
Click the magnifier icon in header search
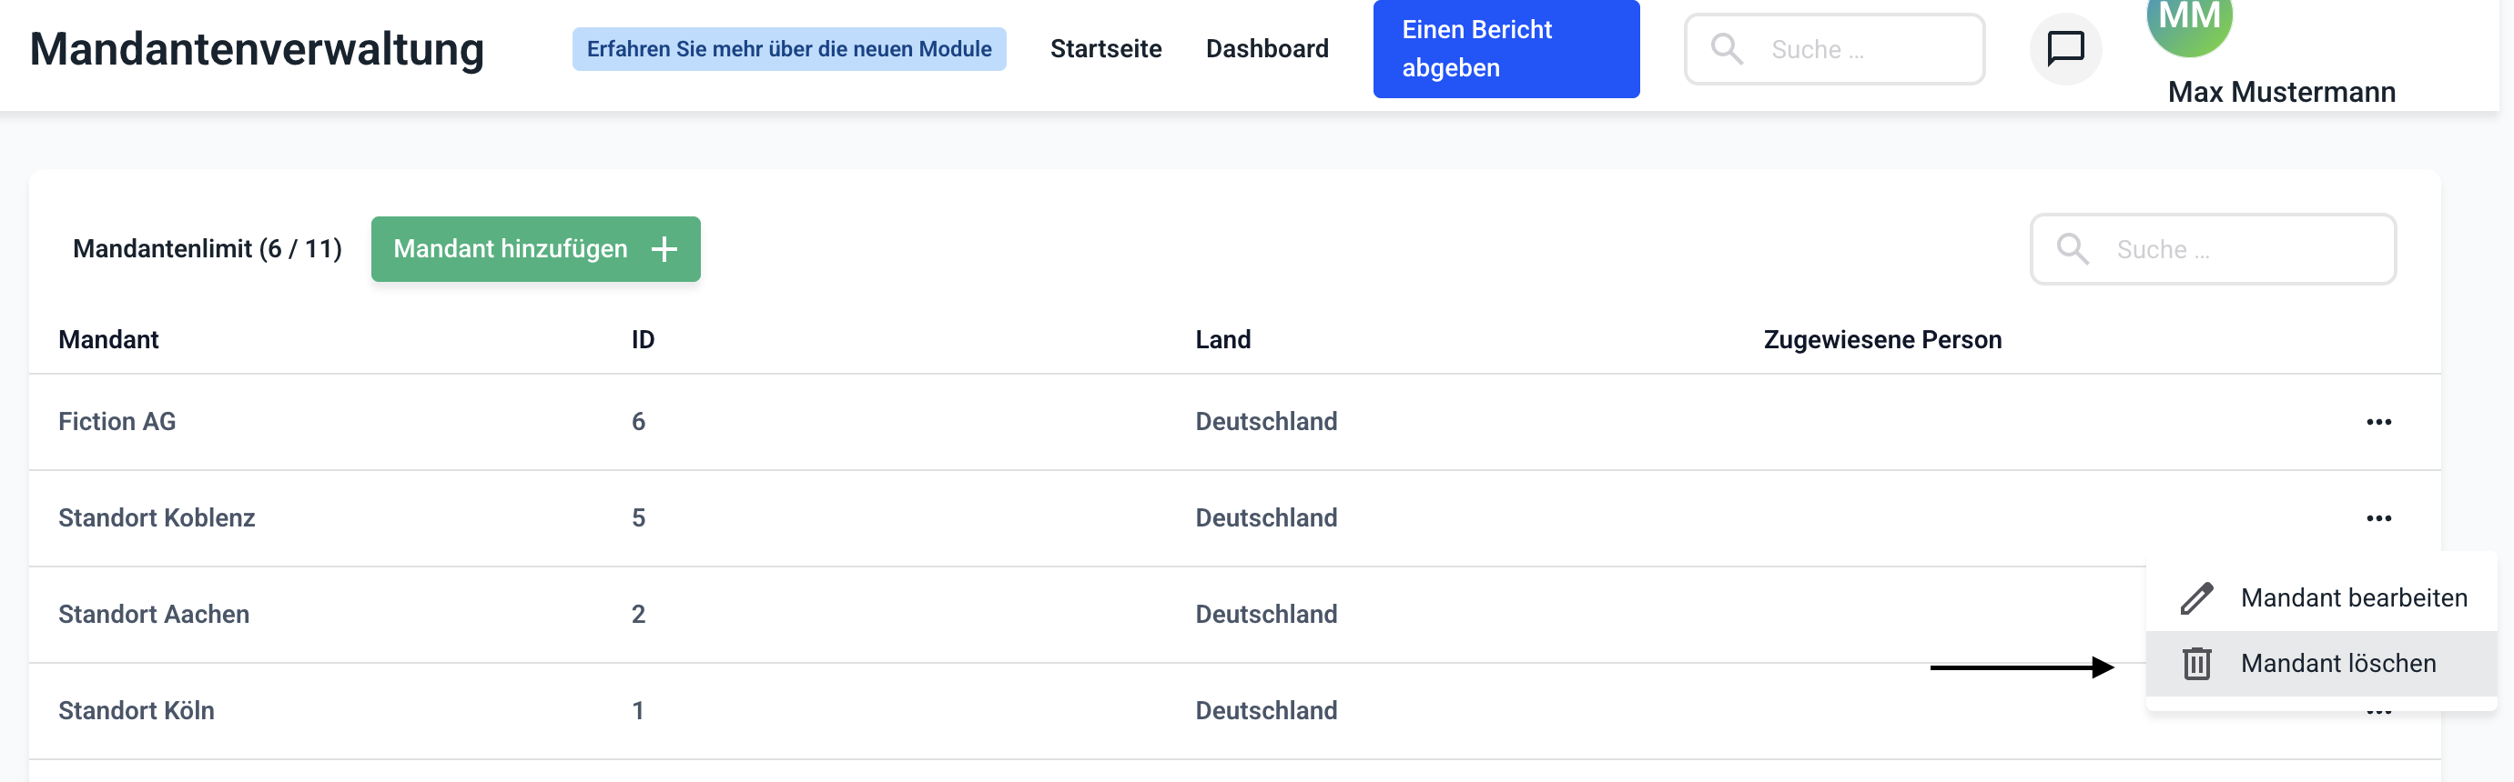coord(1727,49)
